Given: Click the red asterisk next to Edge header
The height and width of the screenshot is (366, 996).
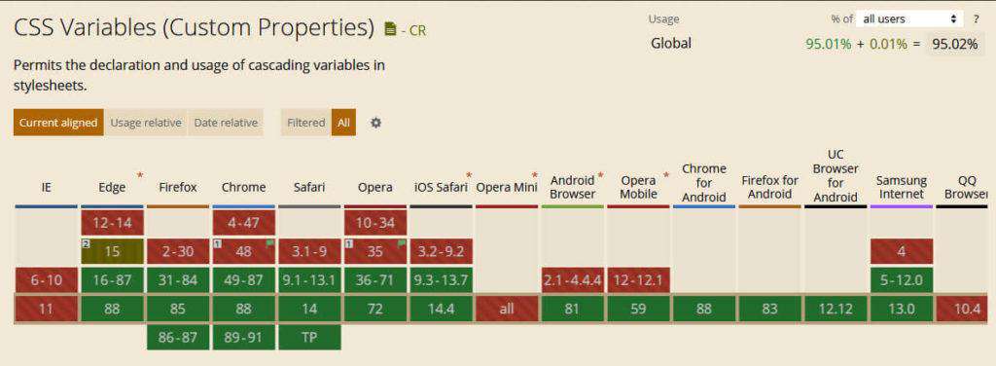Looking at the screenshot, I should point(140,175).
